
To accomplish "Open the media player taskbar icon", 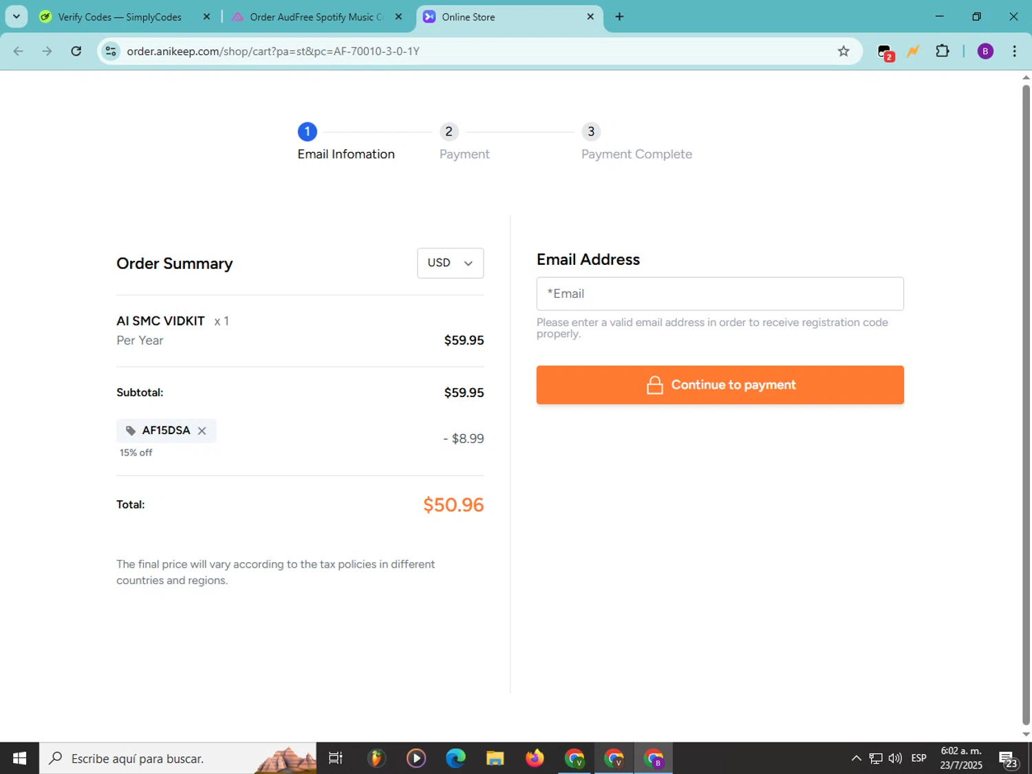I will tap(416, 758).
